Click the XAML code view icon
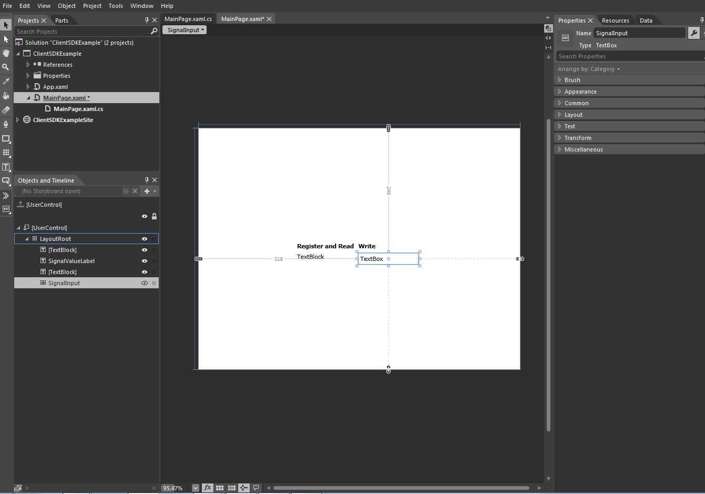The width and height of the screenshot is (705, 494). 548,38
